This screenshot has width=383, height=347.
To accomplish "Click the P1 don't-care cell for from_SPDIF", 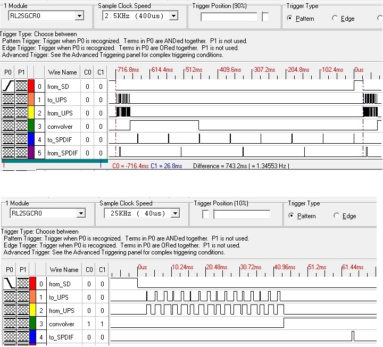I will [x=21, y=153].
